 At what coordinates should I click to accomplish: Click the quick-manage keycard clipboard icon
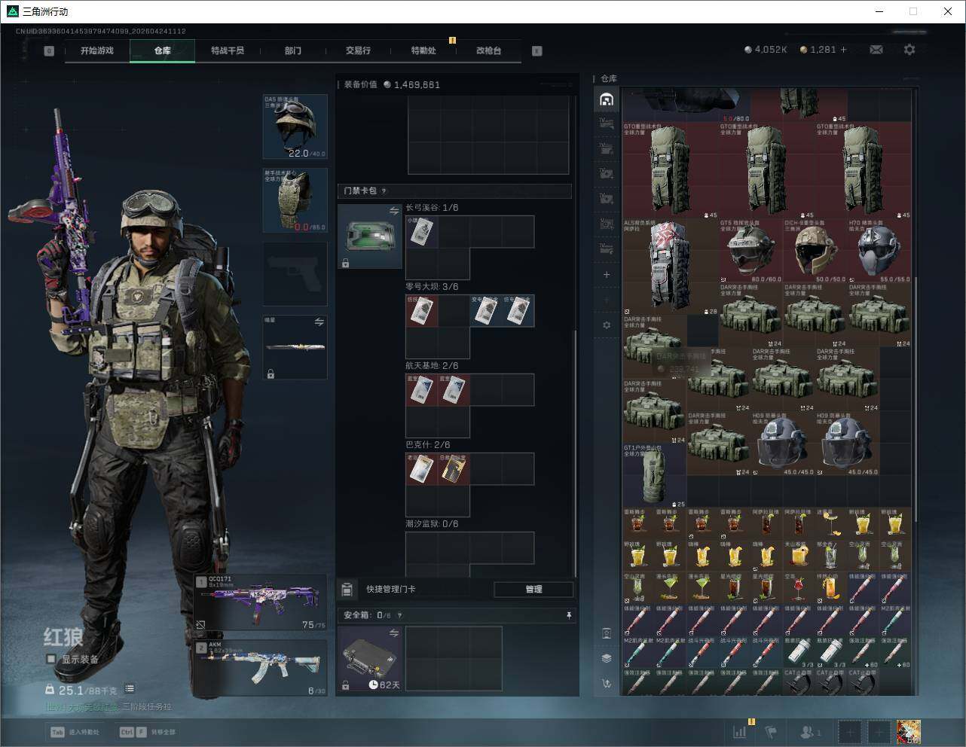click(347, 589)
